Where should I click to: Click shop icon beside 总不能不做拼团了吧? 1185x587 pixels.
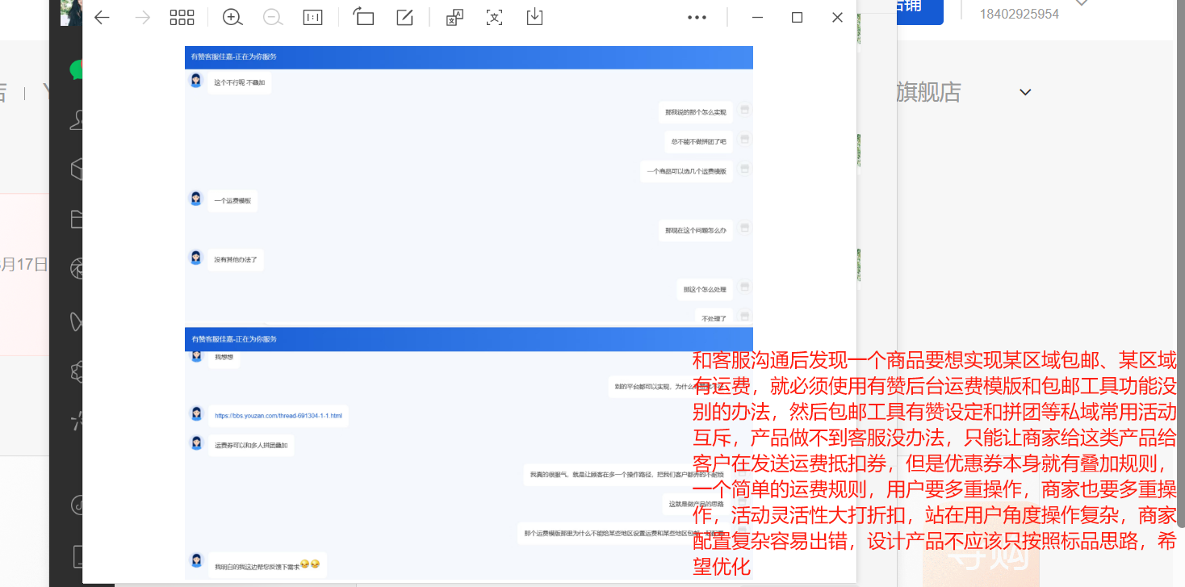click(x=745, y=139)
